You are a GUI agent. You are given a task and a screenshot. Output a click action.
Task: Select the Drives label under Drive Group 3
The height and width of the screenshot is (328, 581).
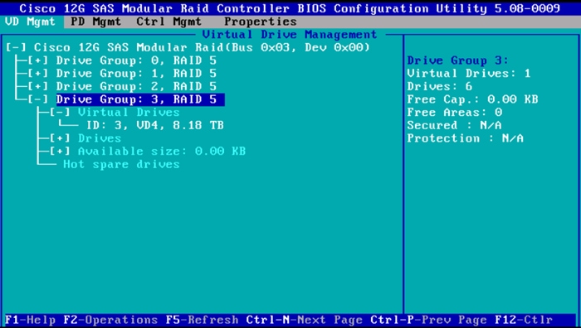tap(100, 138)
